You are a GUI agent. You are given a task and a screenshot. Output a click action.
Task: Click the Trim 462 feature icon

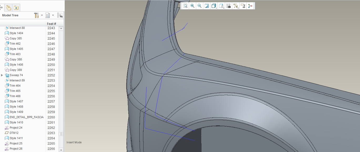coord(7,44)
